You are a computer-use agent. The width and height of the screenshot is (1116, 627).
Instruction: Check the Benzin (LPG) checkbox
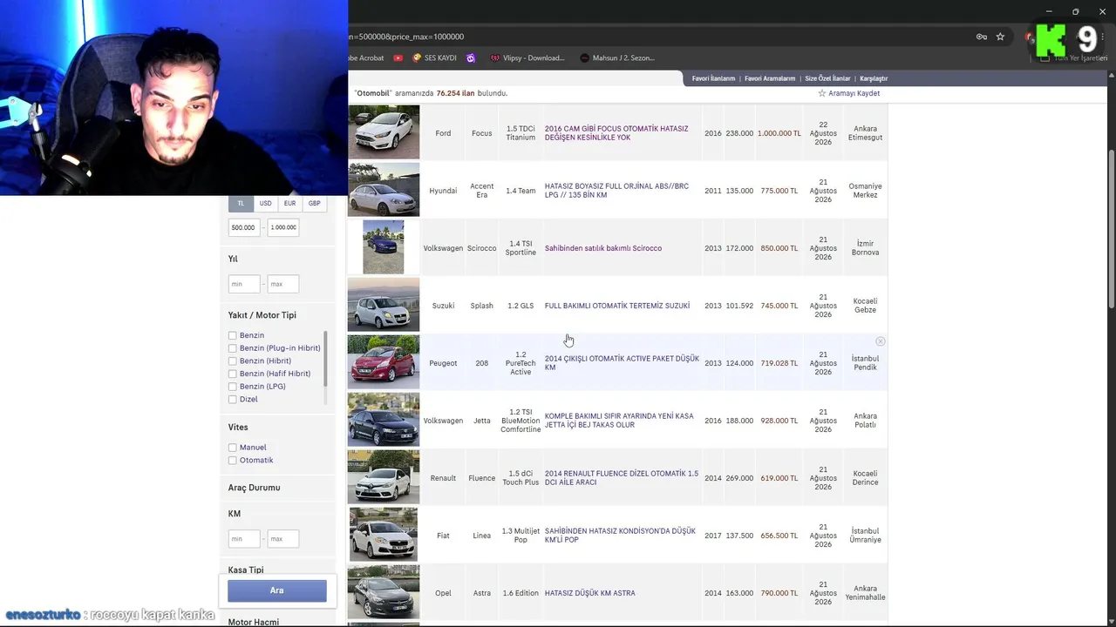[x=233, y=387]
